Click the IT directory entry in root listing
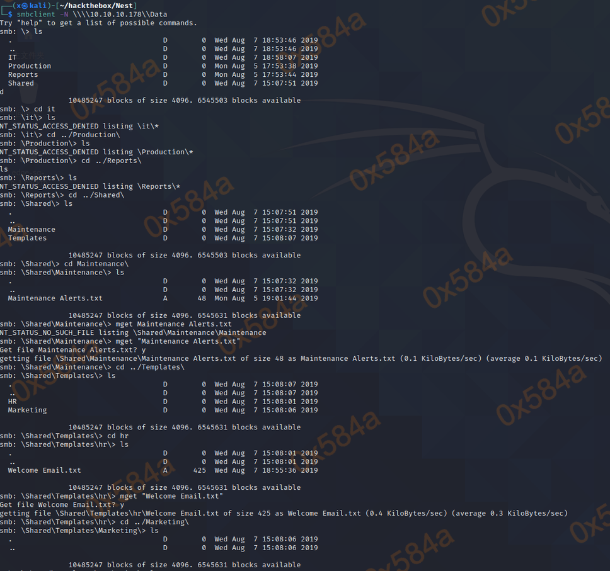Viewport: 610px width, 571px height. [x=13, y=57]
